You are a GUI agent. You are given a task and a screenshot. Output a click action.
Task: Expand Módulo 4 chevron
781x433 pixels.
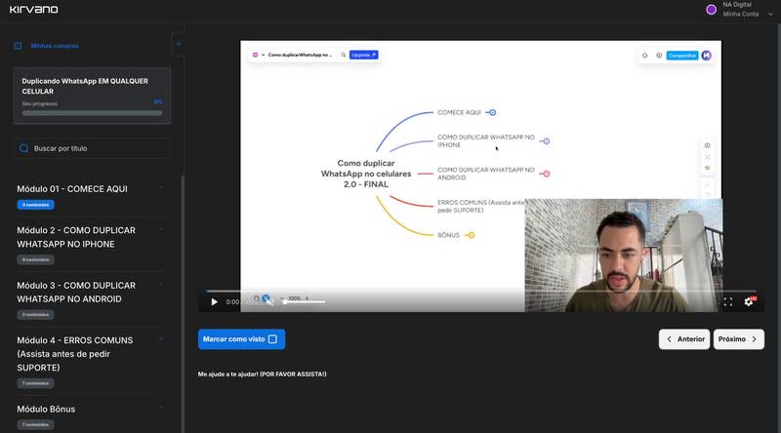160,339
